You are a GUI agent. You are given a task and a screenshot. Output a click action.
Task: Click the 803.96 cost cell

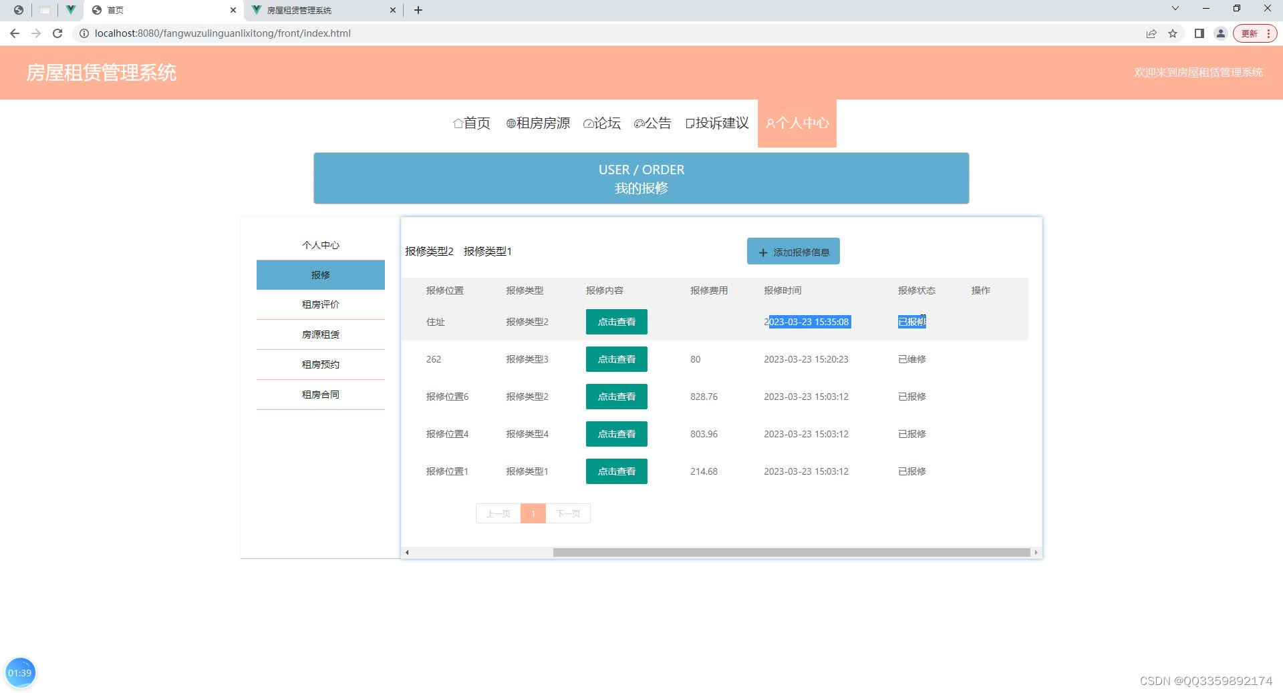(704, 434)
